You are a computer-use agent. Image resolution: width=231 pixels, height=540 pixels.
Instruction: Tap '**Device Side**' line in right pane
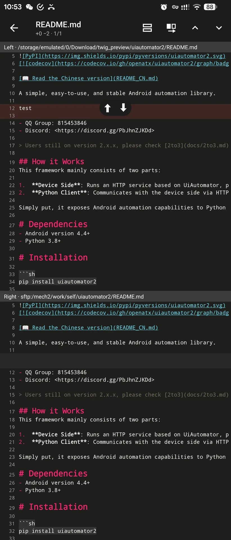(x=124, y=435)
